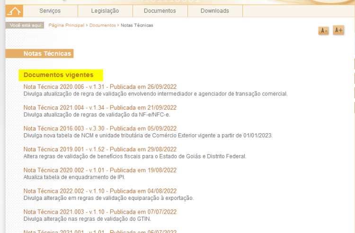This screenshot has height=233, width=355.
Task: Increase font size with A+ button
Action: 338,30
